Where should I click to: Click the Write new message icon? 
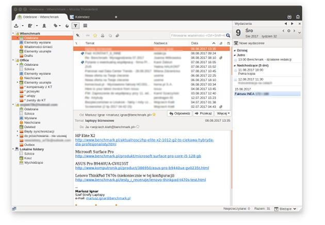pyautogui.click(x=30, y=26)
